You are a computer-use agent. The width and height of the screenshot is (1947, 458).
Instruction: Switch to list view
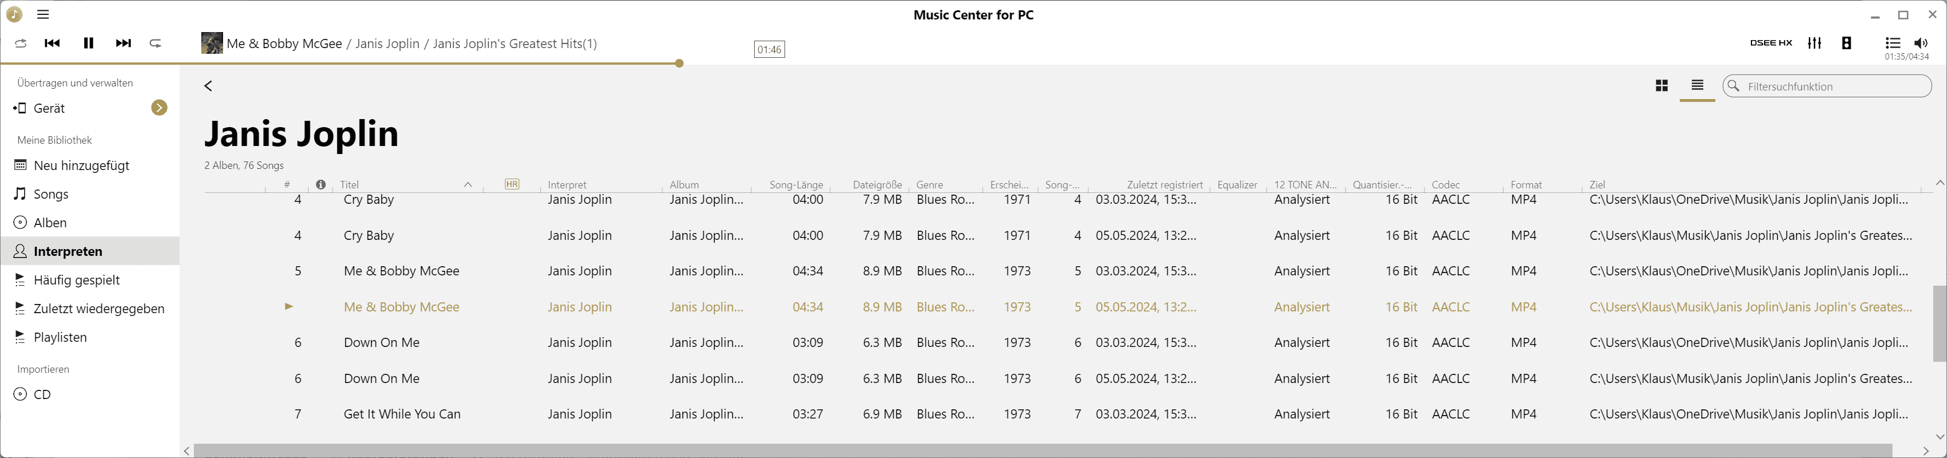coord(1698,85)
